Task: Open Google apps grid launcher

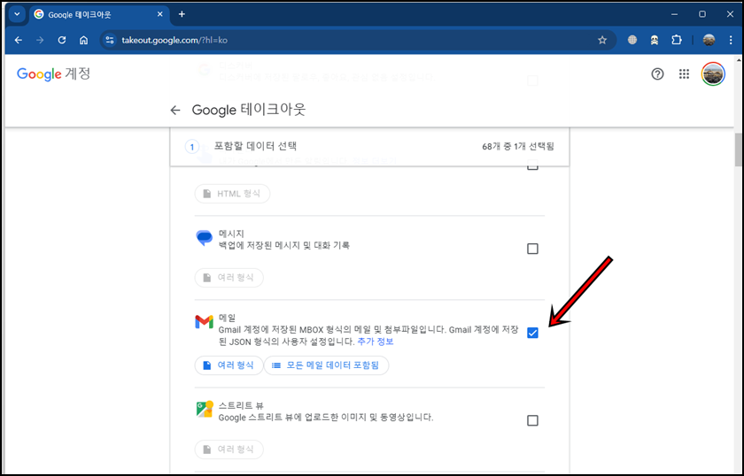Action: [684, 74]
